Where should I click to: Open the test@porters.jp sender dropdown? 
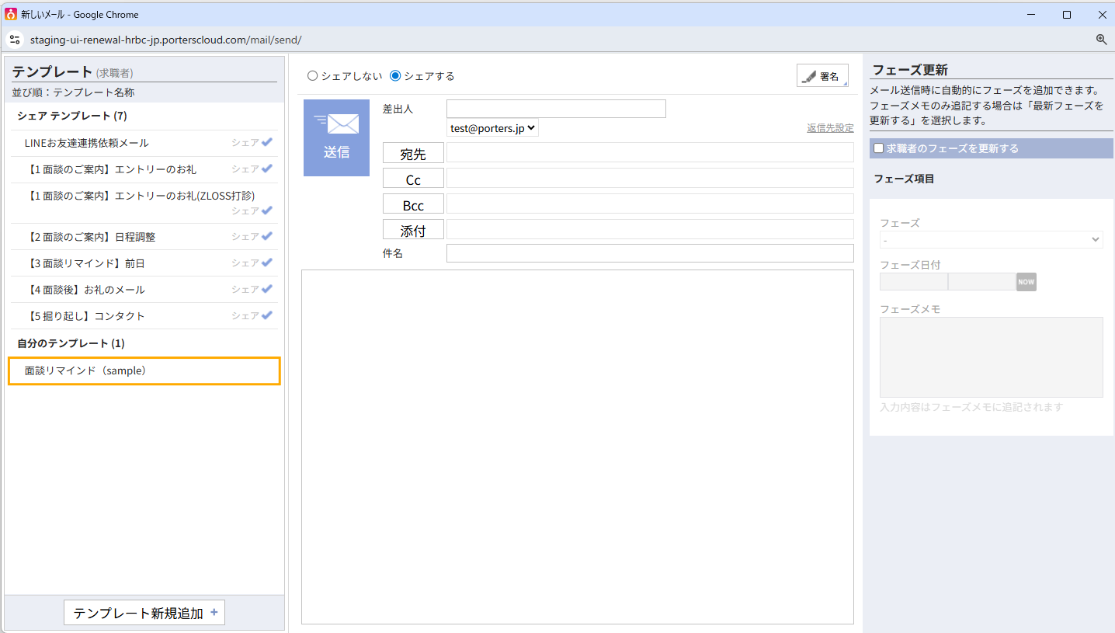[x=492, y=128]
